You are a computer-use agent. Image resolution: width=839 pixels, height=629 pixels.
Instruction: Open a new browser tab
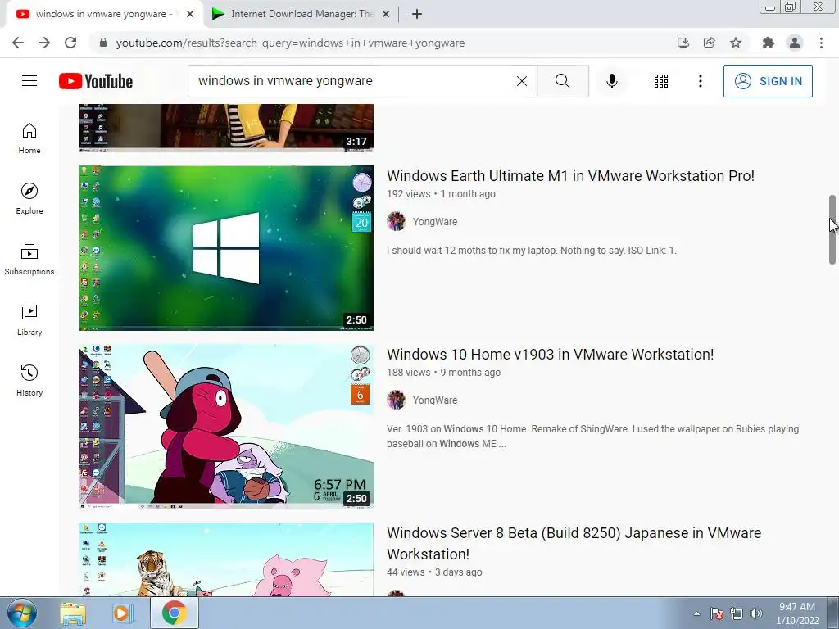(x=417, y=14)
